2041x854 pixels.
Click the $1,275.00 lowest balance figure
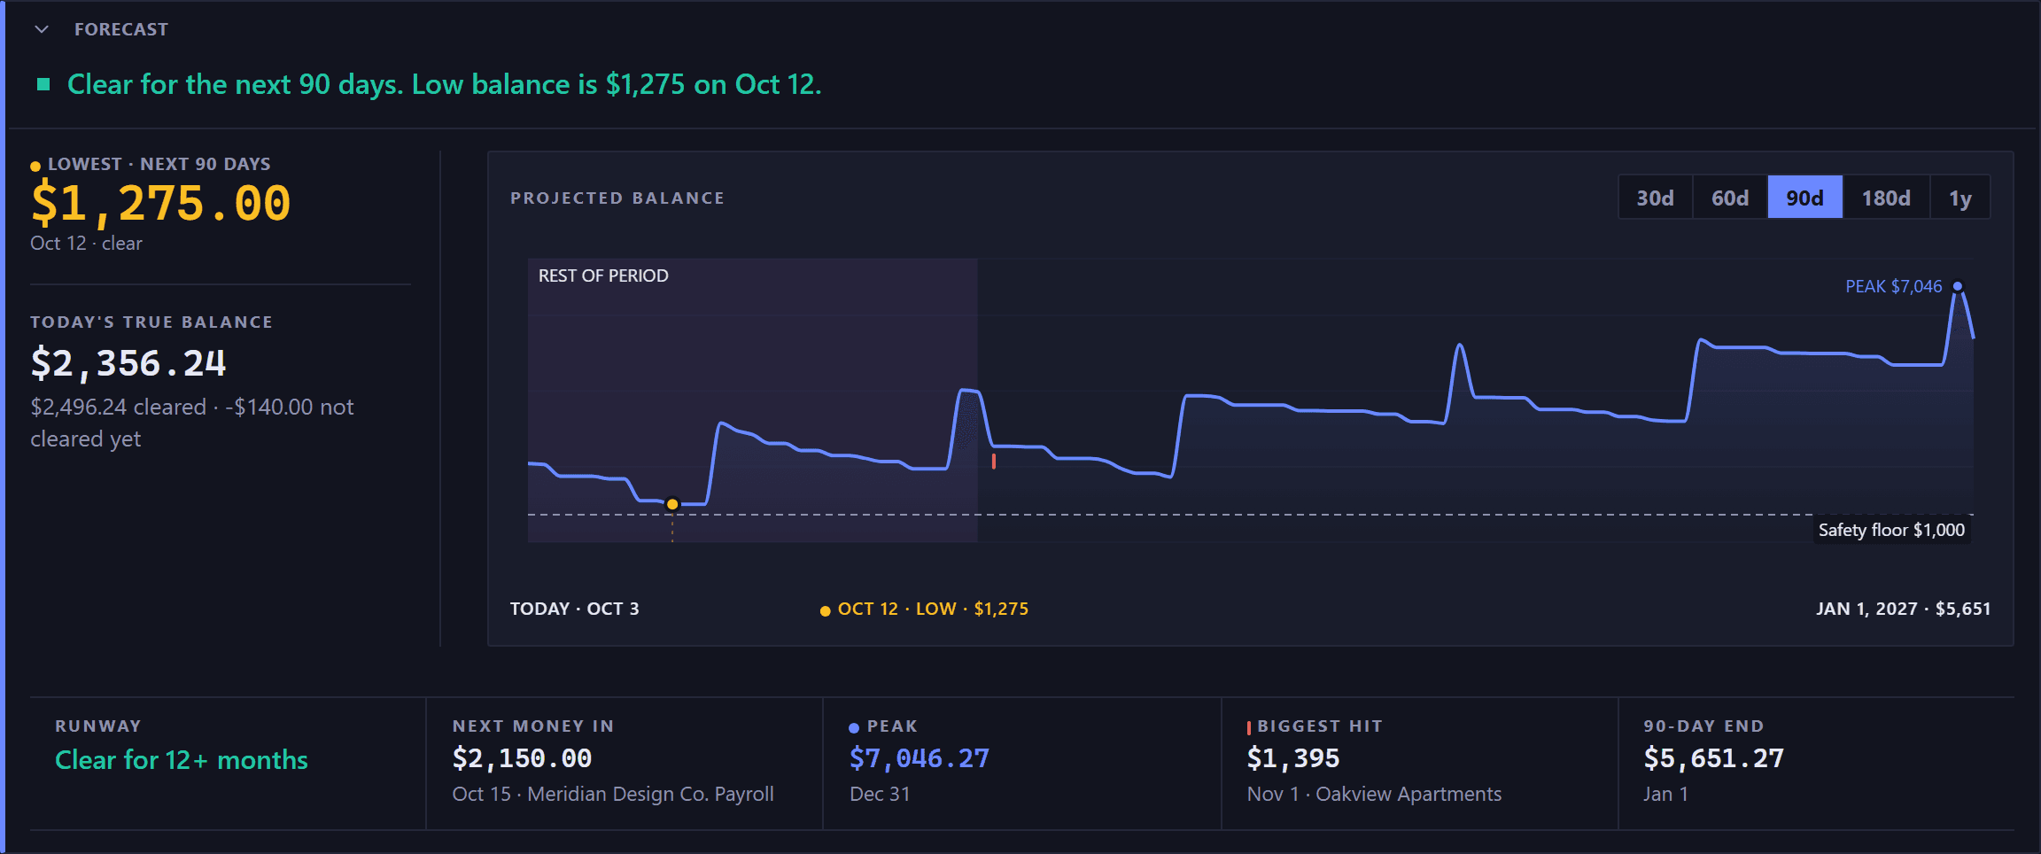pyautogui.click(x=161, y=203)
